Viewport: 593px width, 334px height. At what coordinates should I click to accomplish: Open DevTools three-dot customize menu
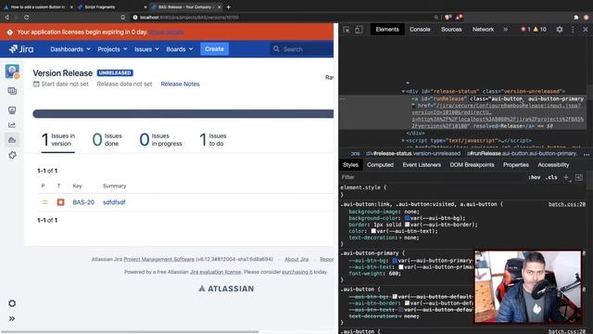pyautogui.click(x=573, y=30)
